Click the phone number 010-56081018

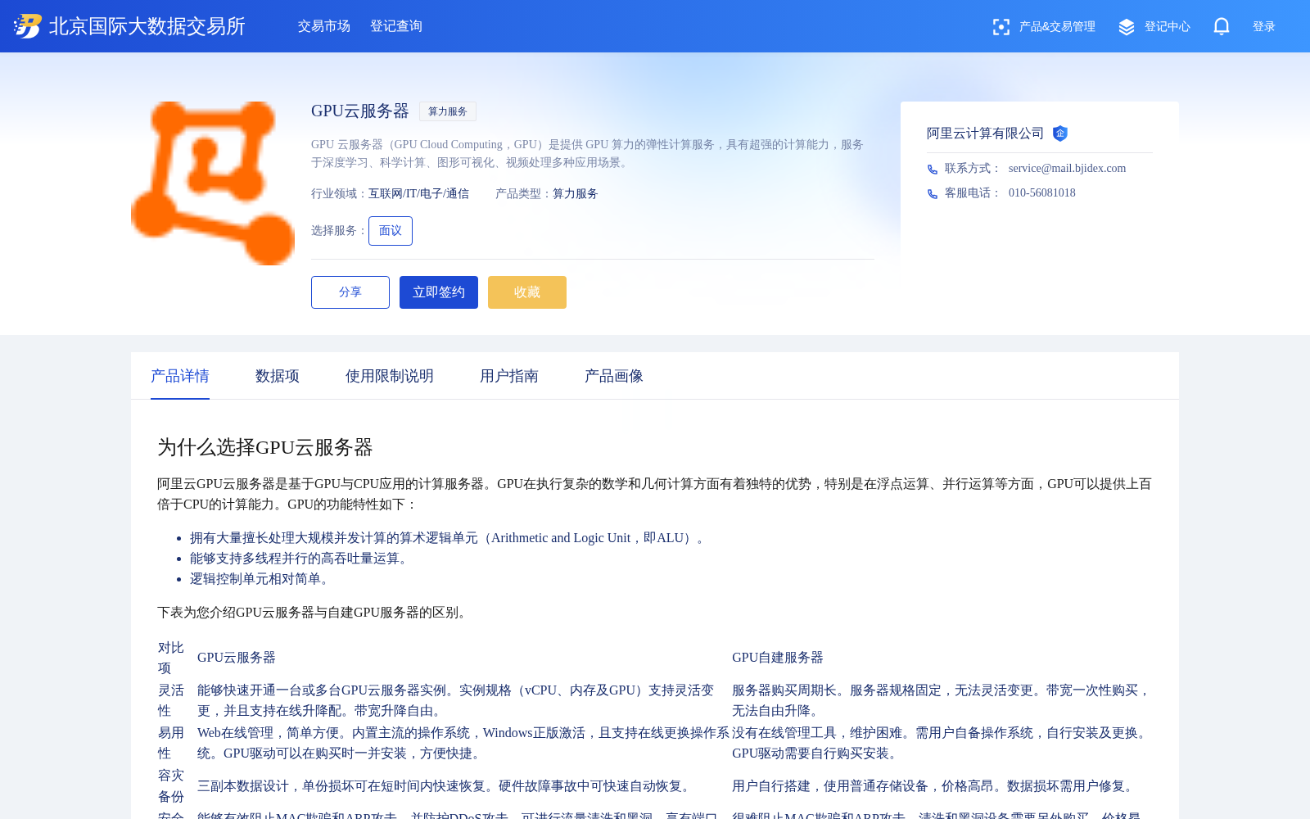pos(1042,192)
